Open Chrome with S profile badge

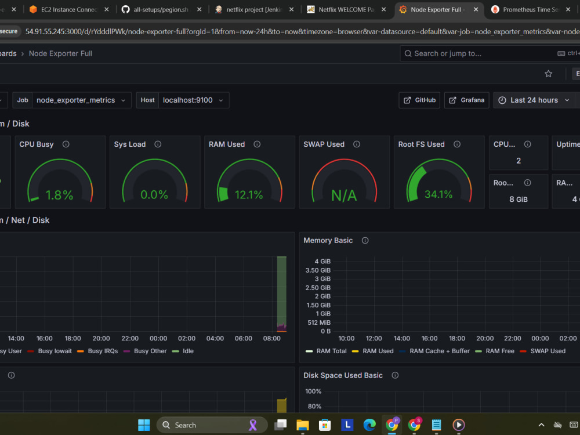coord(415,425)
